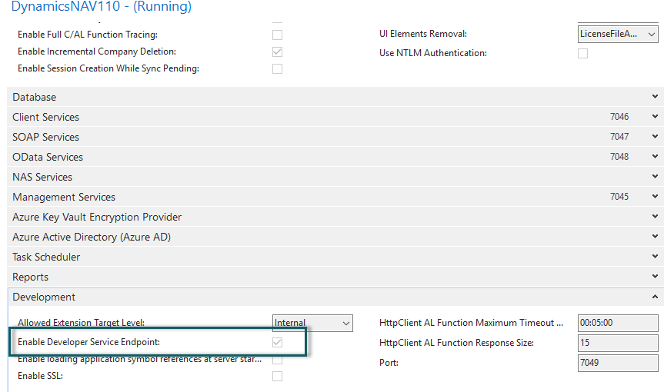Expand Management Services chevron
The width and height of the screenshot is (664, 392).
(655, 197)
